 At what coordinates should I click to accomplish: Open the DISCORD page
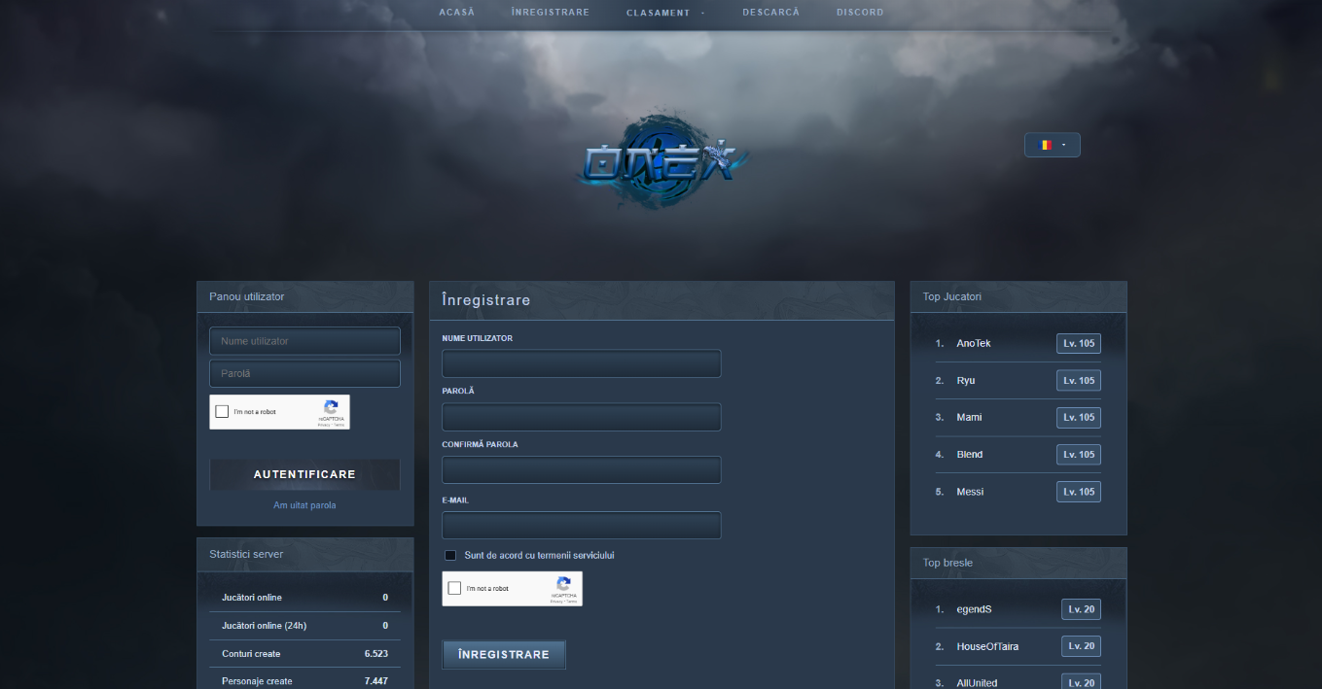click(860, 13)
